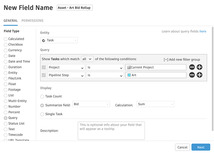Uncheck the Project condition checkbox

point(44,67)
